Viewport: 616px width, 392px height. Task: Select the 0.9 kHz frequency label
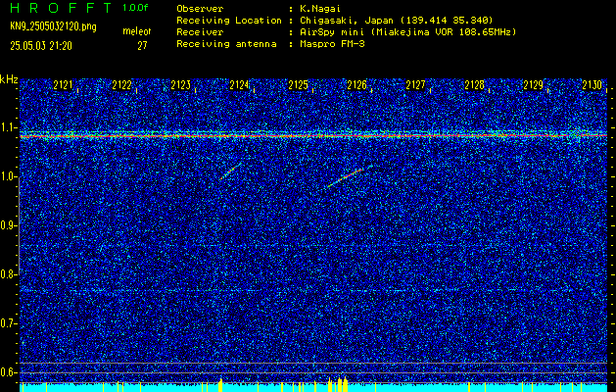point(8,225)
